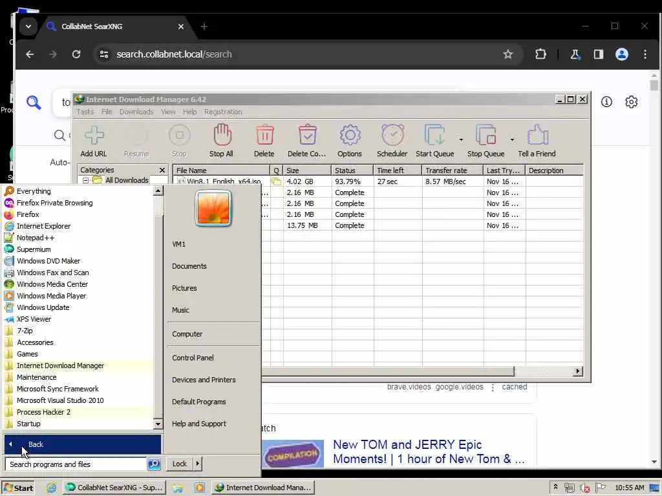
Task: Open IDM Options gear icon
Action: [350, 135]
